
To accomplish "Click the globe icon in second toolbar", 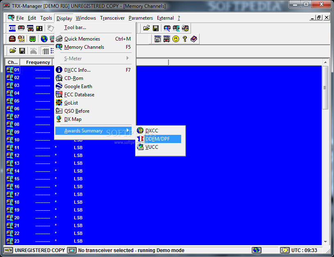I will 44,39.
